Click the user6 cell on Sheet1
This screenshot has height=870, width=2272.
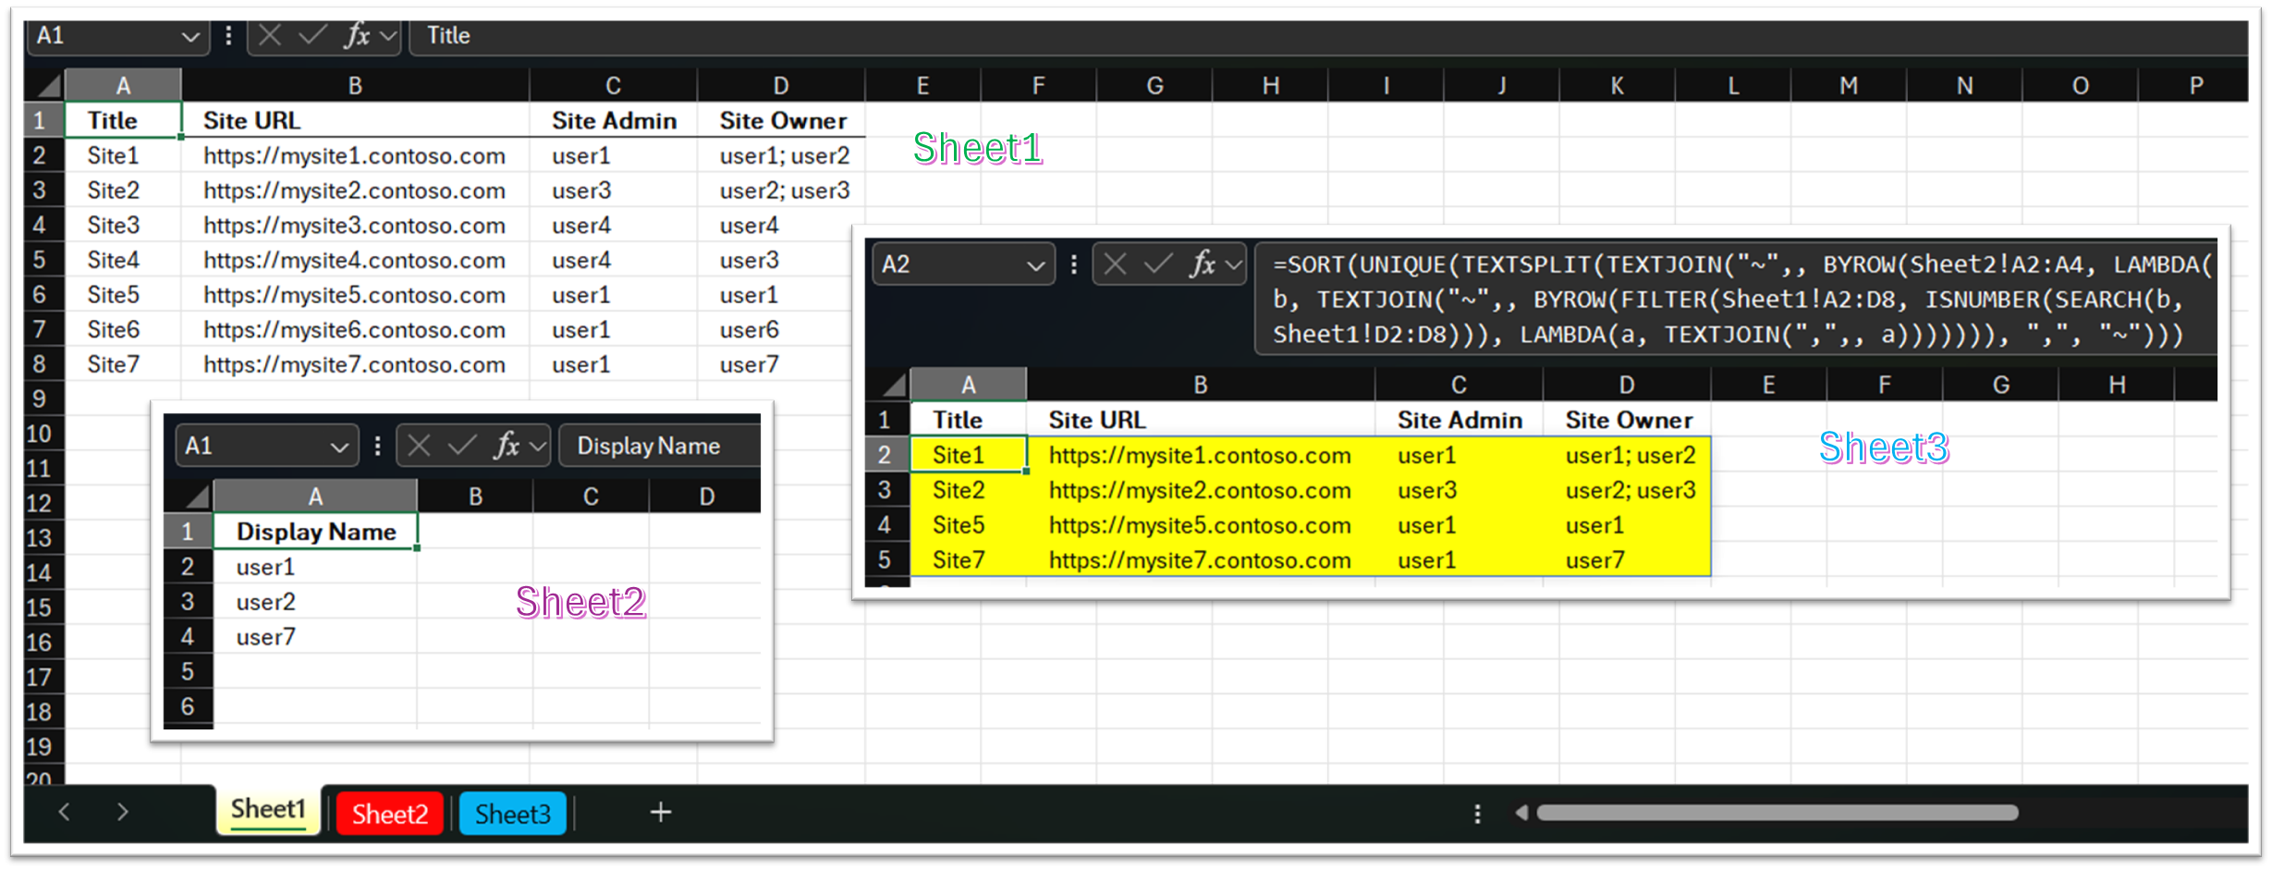[x=781, y=330]
